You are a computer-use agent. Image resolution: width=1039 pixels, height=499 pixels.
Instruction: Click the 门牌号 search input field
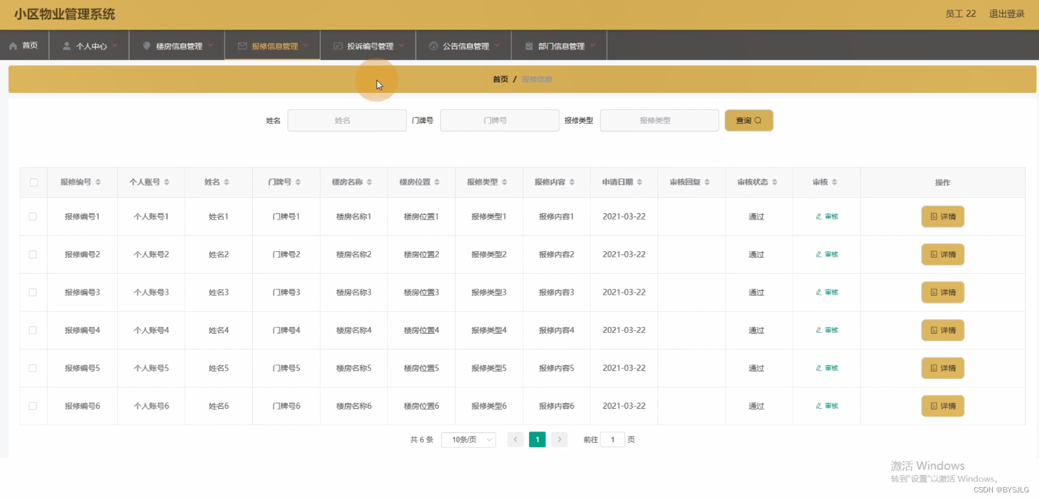499,121
